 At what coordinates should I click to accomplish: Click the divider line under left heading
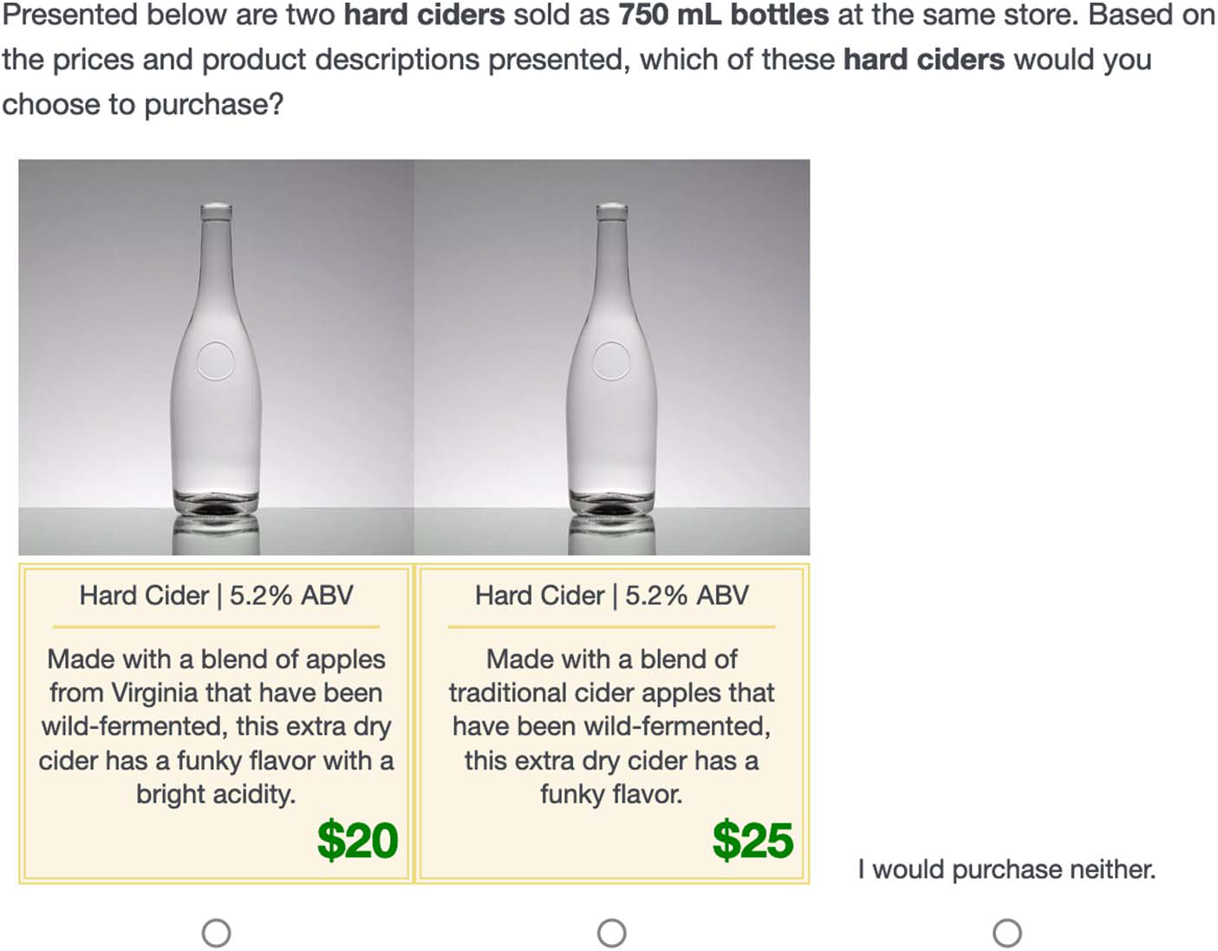point(216,626)
